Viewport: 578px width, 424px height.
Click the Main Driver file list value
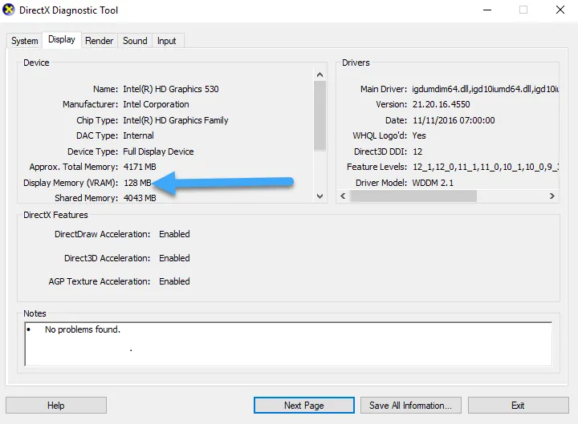tap(486, 89)
